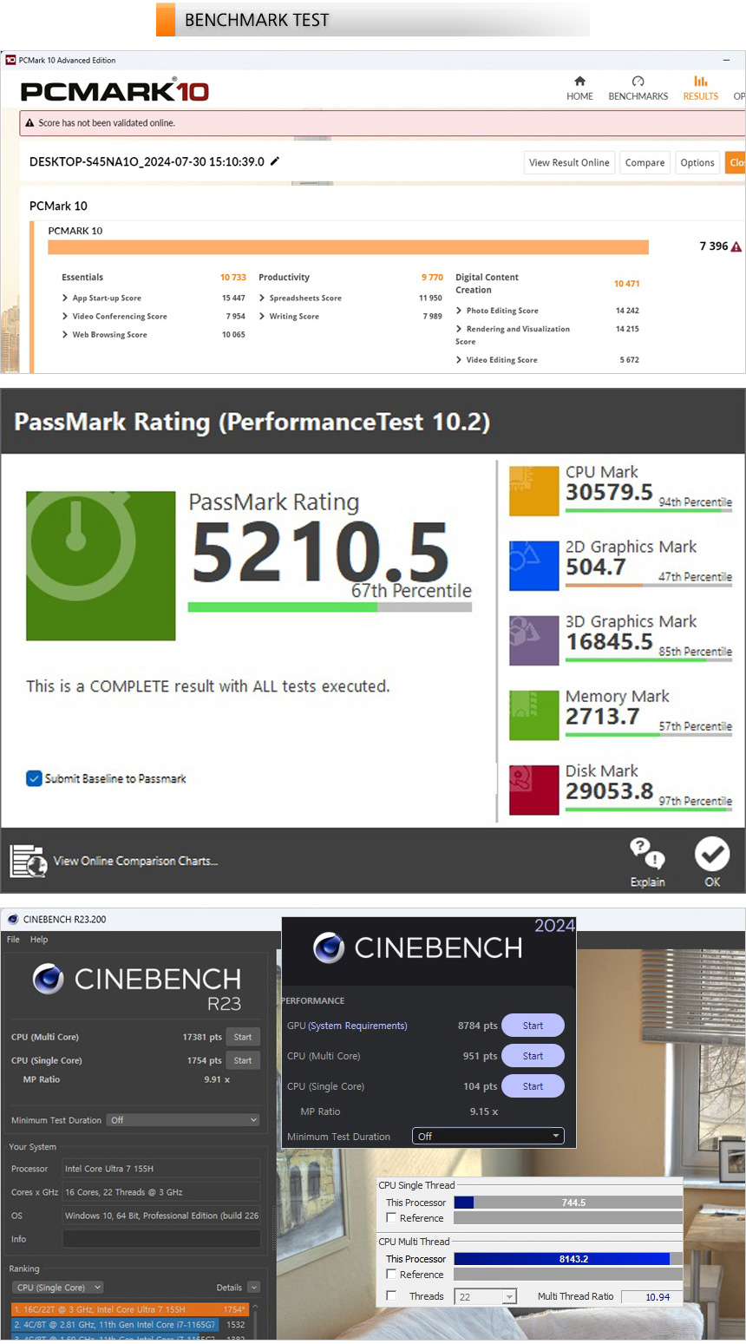Click the View Online Comparison Charts icon
The image size is (746, 1344).
tap(28, 861)
